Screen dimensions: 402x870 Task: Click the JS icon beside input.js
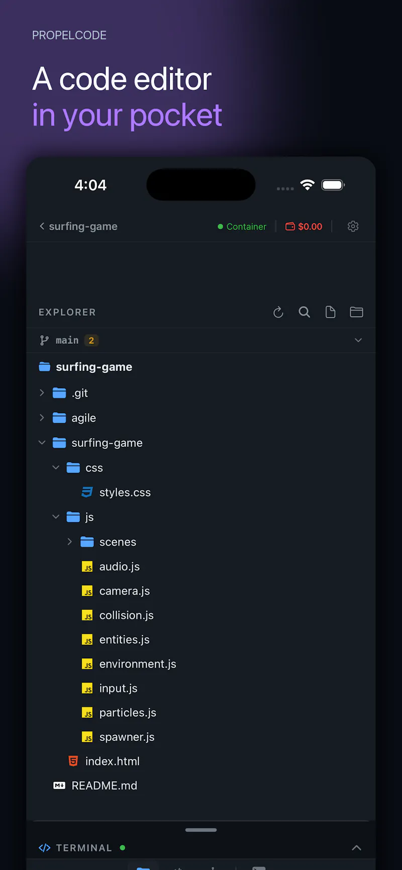87,688
